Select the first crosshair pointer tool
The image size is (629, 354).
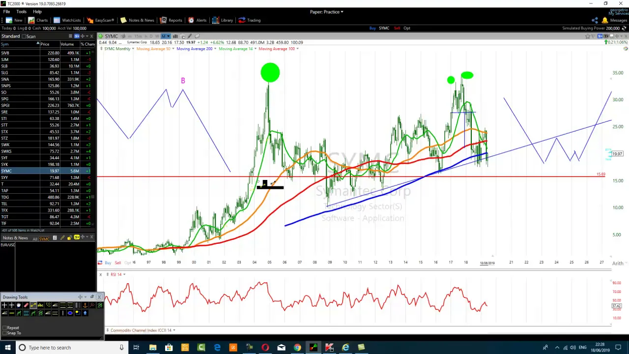4,305
